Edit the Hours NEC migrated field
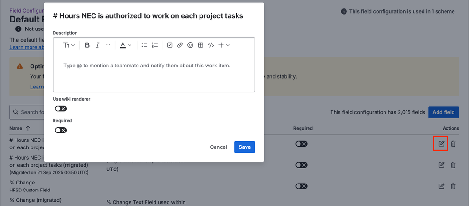 tap(441, 165)
